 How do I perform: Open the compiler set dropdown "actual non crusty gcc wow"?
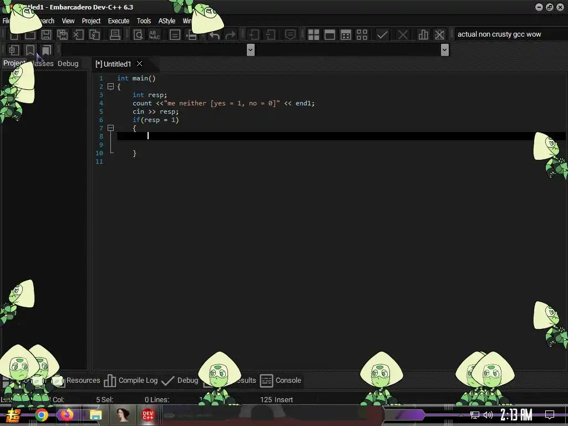coord(510,34)
